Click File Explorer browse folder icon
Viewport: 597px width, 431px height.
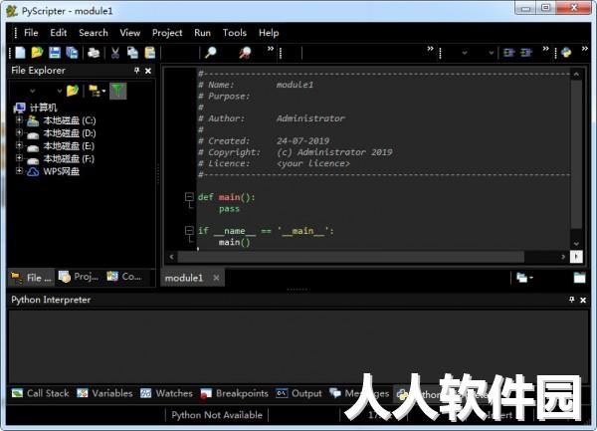[73, 91]
